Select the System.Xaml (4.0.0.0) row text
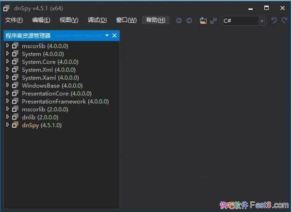The height and width of the screenshot is (212, 291). 50,77
